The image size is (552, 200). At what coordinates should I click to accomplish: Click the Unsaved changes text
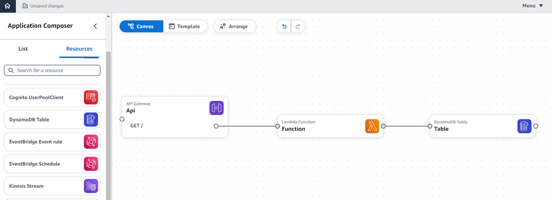[47, 6]
